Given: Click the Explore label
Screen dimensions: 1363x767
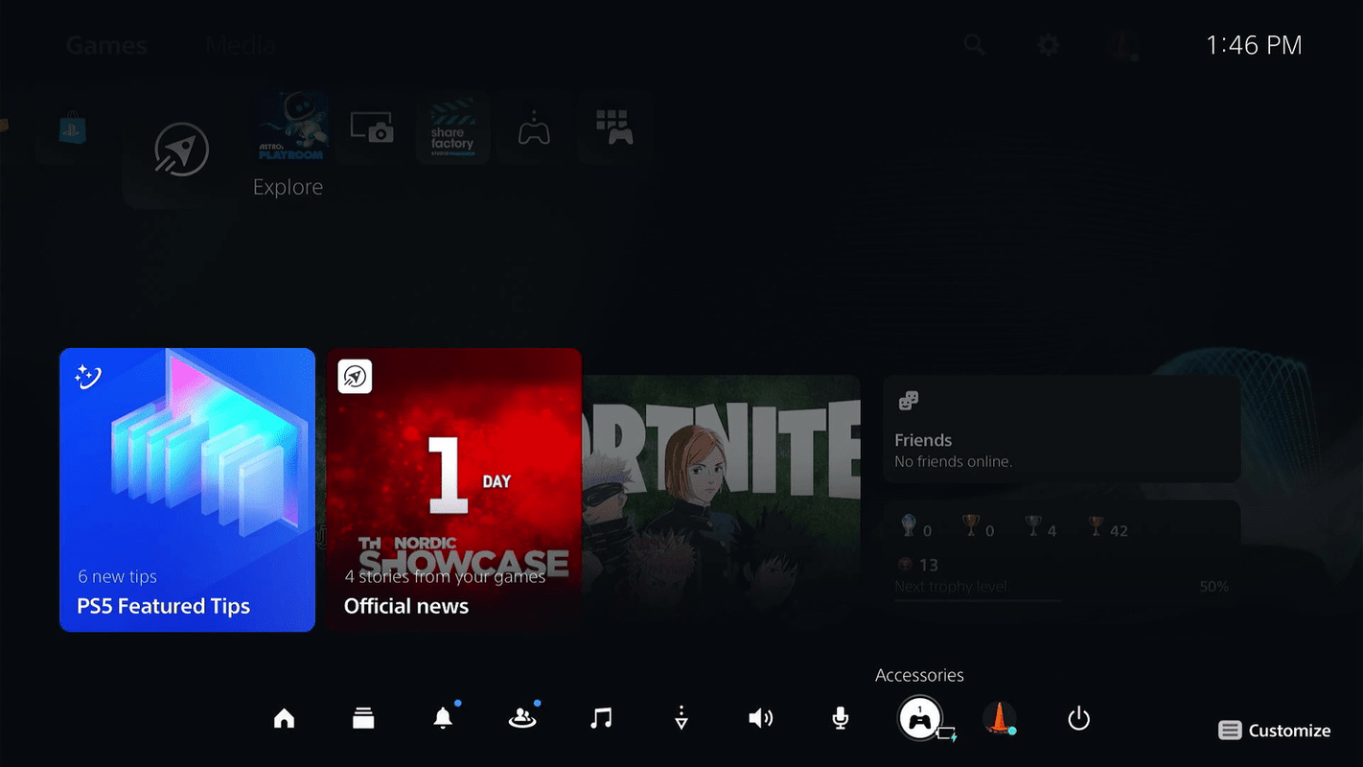Looking at the screenshot, I should [x=288, y=187].
